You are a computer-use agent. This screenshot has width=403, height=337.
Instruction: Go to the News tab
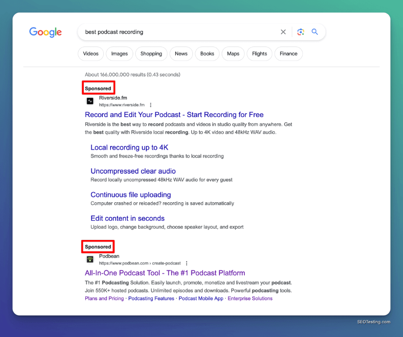pyautogui.click(x=181, y=54)
